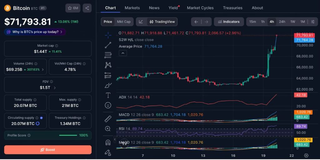This screenshot has width=320, height=160.
Task: Open the Chart tab
Action: click(x=110, y=8)
